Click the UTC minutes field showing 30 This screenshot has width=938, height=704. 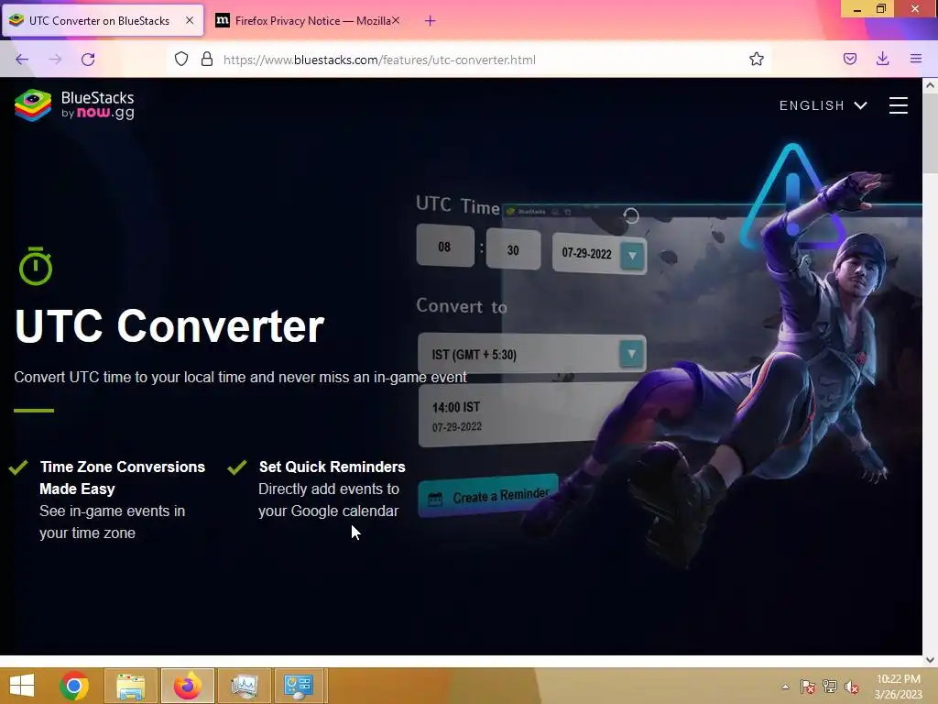pos(513,249)
